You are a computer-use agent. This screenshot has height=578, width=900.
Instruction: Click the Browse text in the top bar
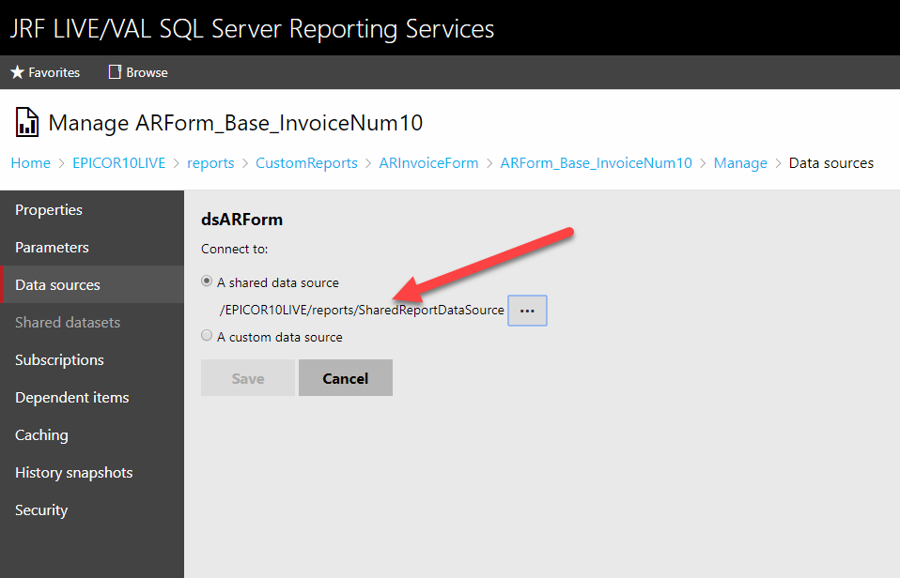[x=147, y=73]
